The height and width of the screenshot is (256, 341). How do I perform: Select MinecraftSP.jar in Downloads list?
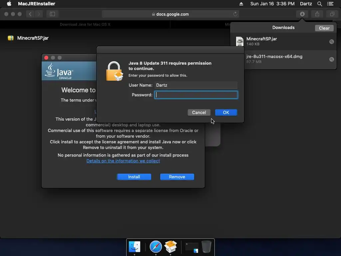coord(283,41)
